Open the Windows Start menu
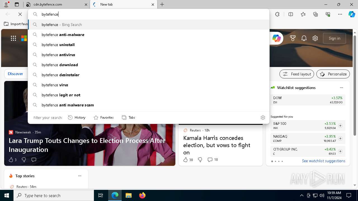 (7, 195)
